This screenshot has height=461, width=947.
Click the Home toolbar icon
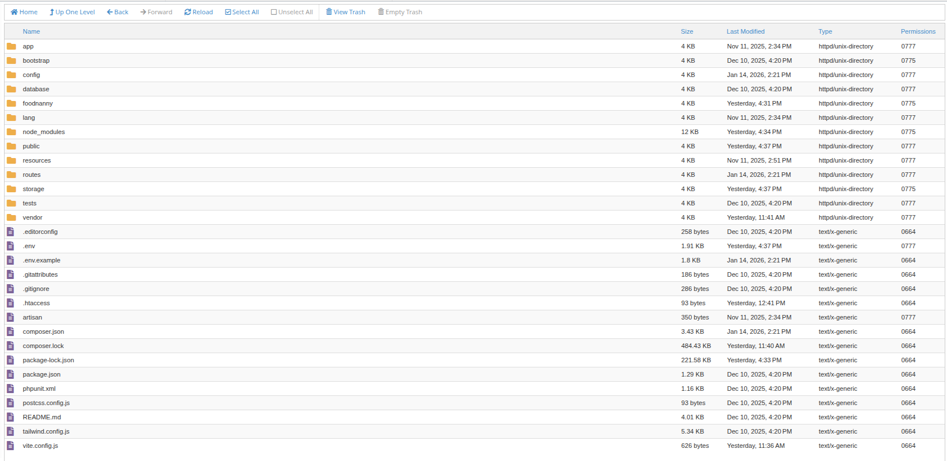tap(14, 12)
